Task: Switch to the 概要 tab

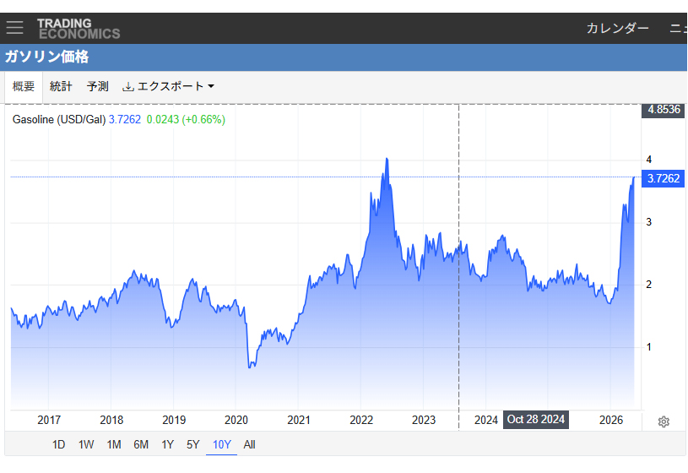Action: click(24, 86)
